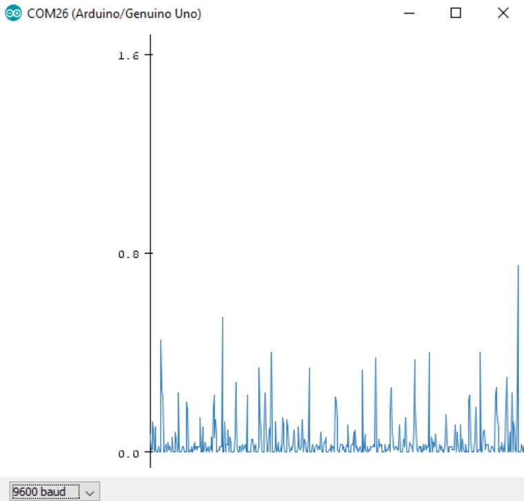Click the y-axis tick mark beside 1.6

coord(147,55)
